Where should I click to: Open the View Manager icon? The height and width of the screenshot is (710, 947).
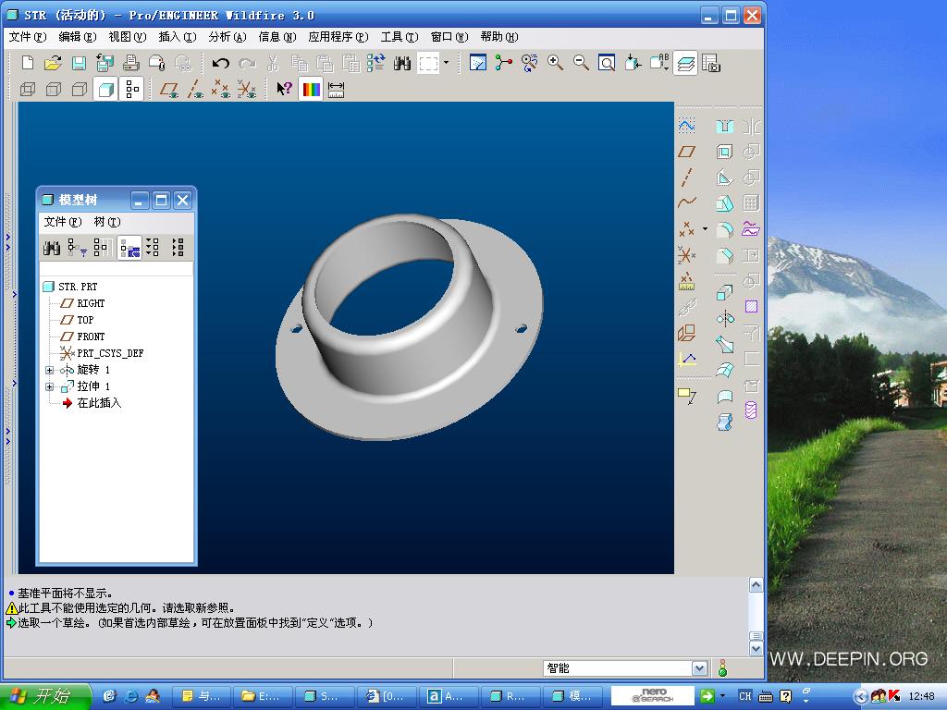point(711,63)
